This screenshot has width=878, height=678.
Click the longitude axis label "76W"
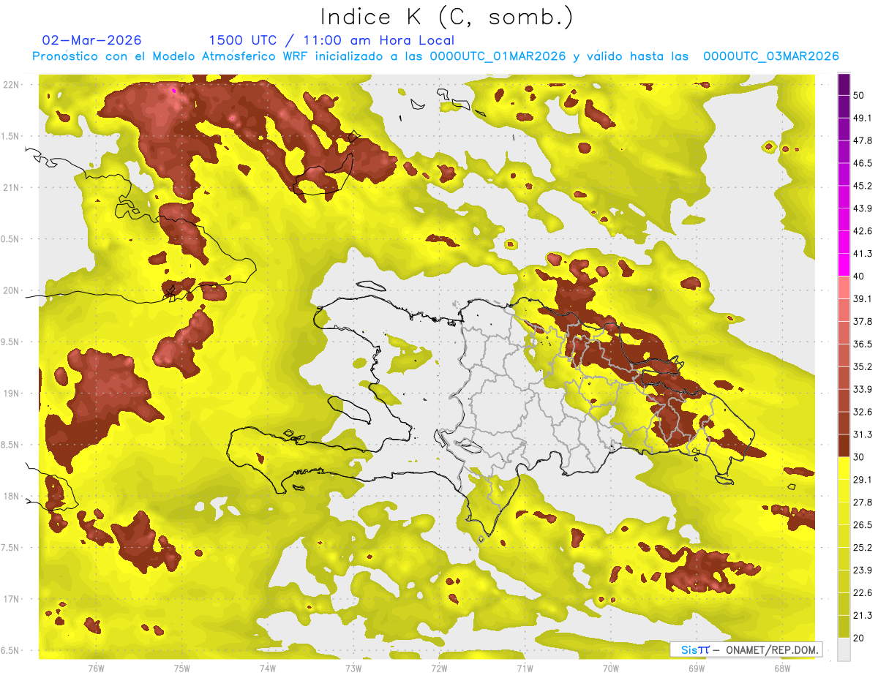tap(96, 668)
